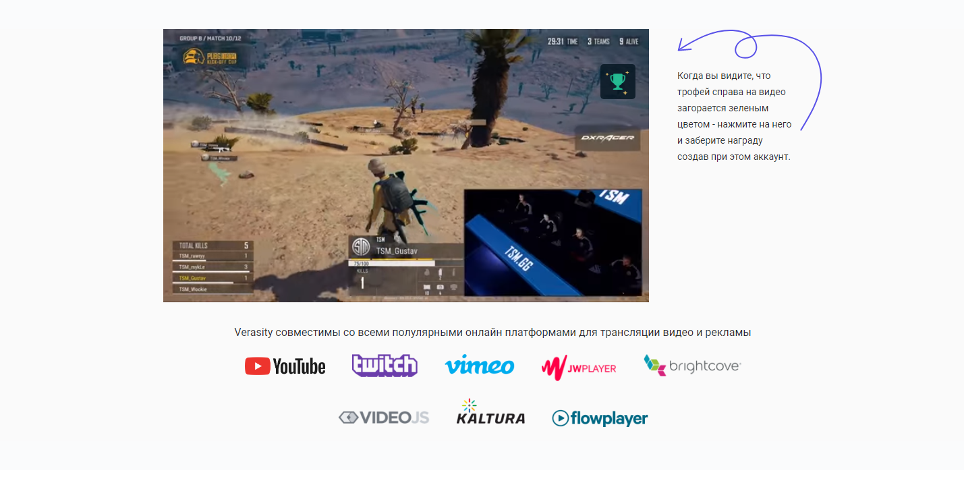
Task: Click the YouTube logo
Action: (x=285, y=366)
